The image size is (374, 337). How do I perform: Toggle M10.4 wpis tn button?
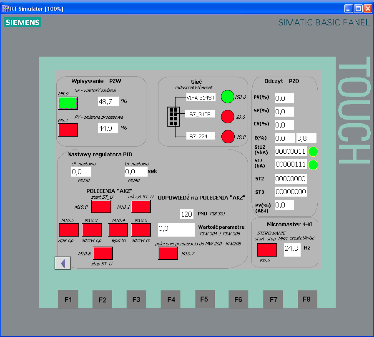118,230
